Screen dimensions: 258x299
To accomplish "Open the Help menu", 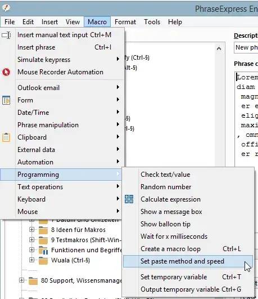I will pyautogui.click(x=175, y=22).
